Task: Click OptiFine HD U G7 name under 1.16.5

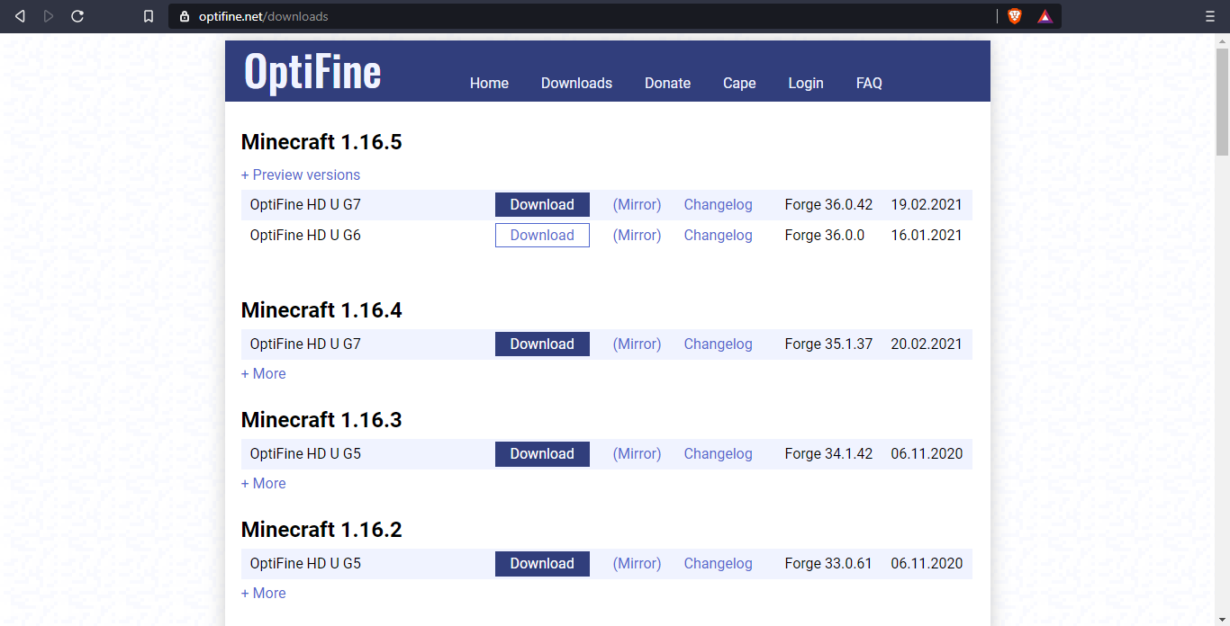Action: click(305, 204)
